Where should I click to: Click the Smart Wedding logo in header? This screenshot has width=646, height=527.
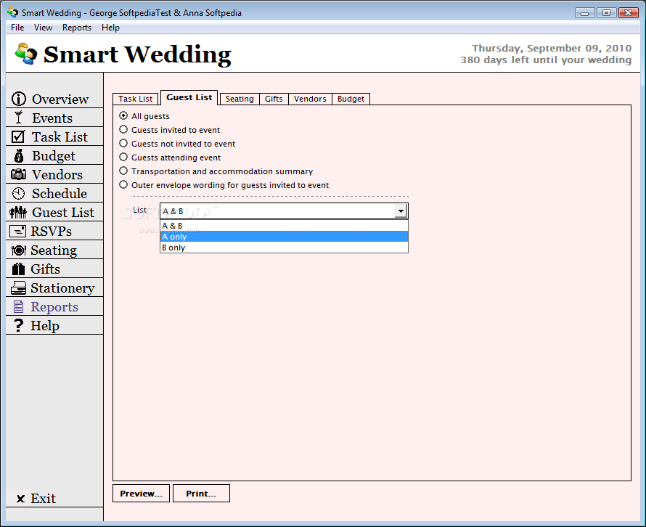pos(26,54)
